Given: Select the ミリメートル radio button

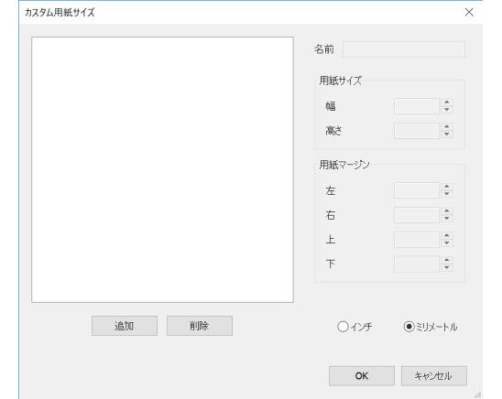Looking at the screenshot, I should (409, 327).
